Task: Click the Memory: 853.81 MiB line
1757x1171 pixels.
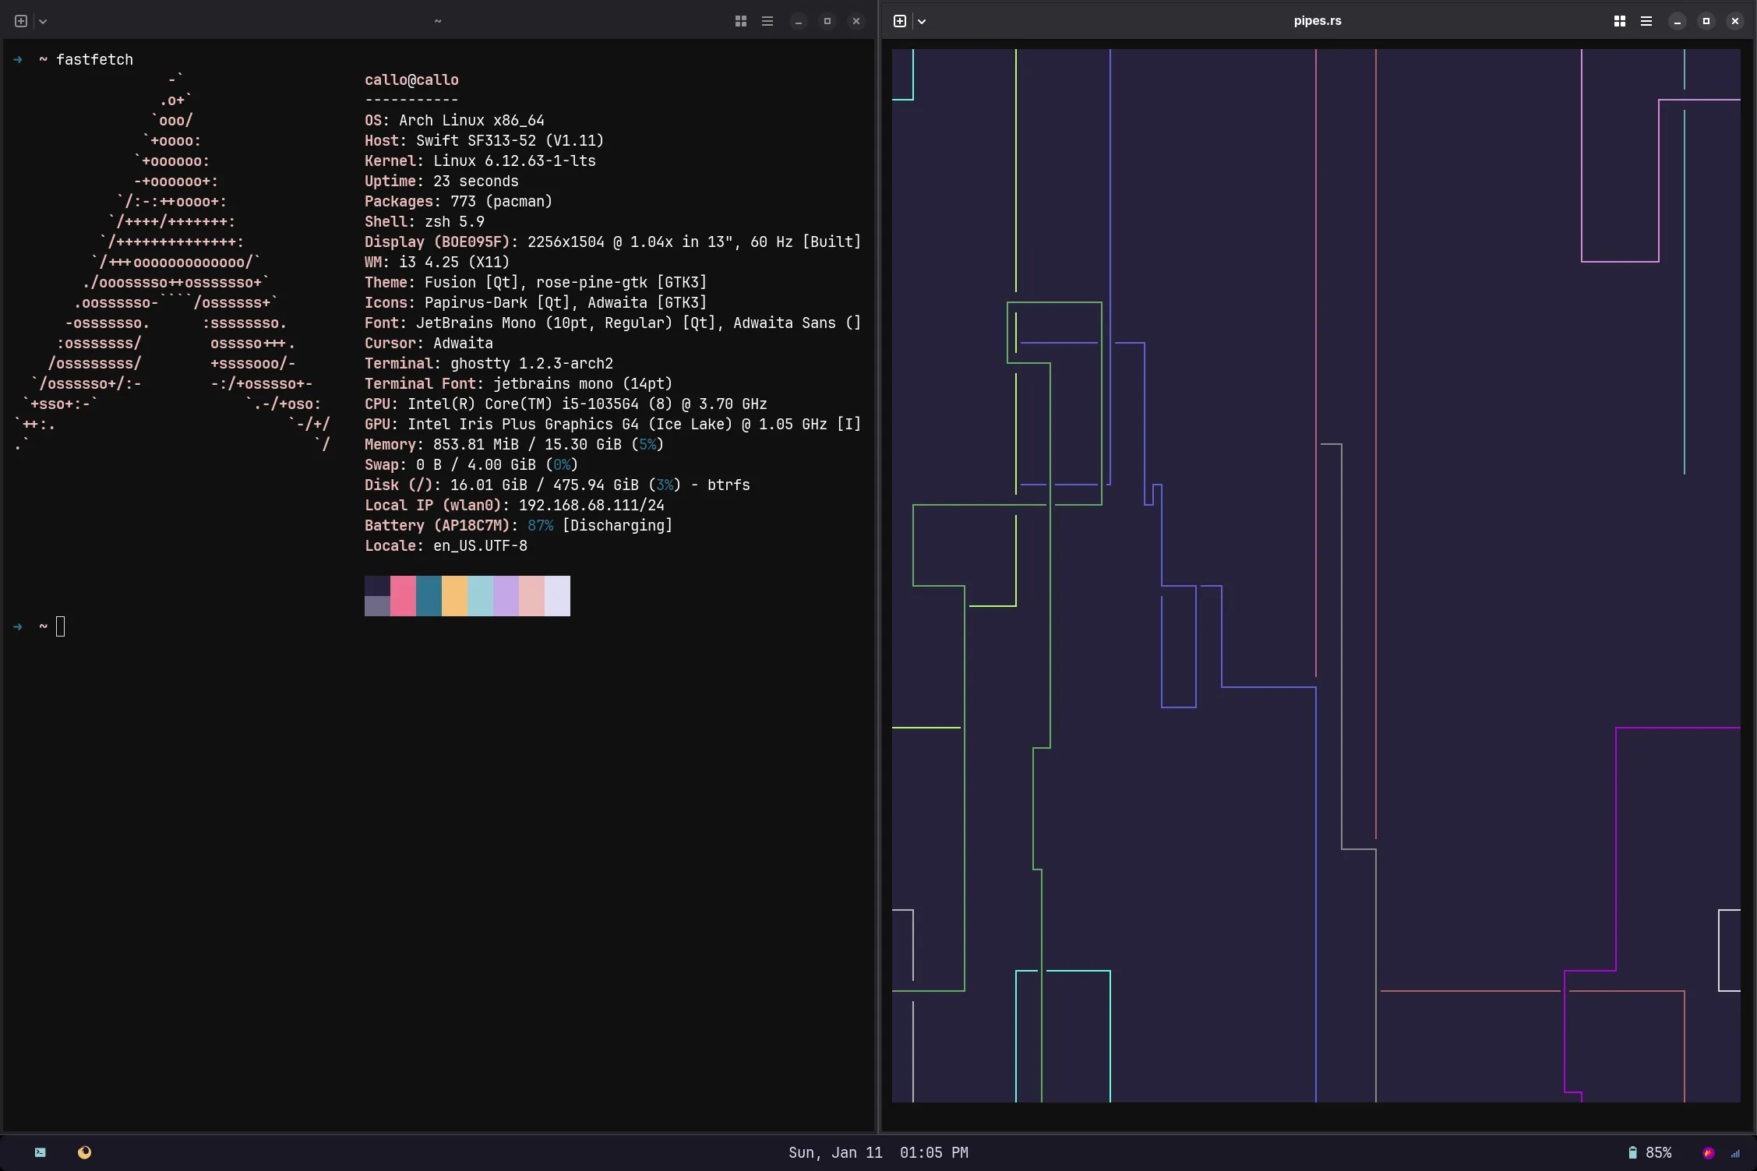Action: point(514,445)
